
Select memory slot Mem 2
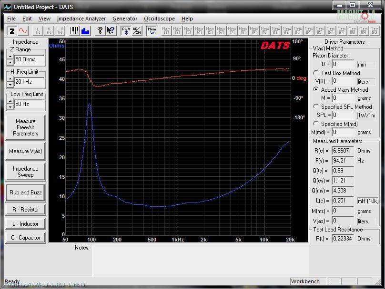click(x=177, y=31)
